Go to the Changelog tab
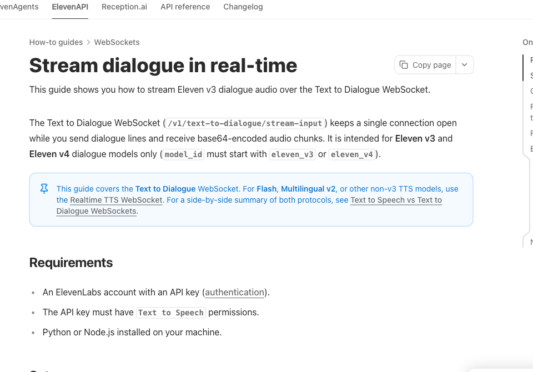533x372 pixels. tap(243, 7)
